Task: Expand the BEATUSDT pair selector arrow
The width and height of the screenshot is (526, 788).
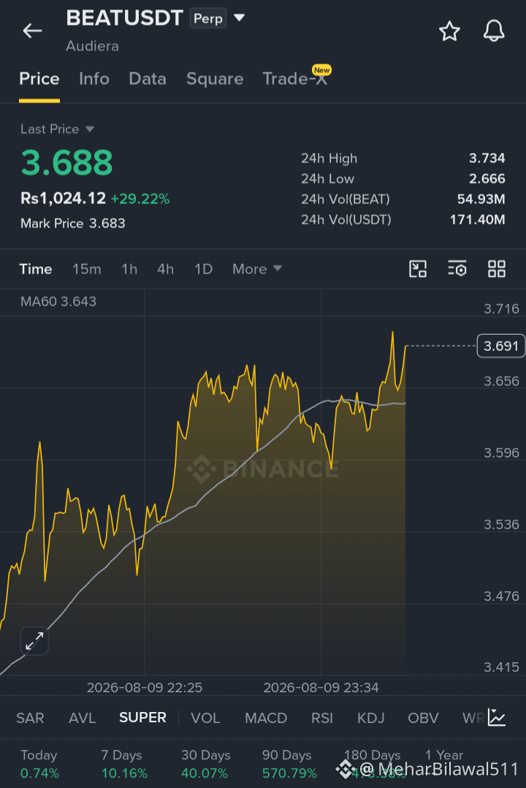Action: pyautogui.click(x=239, y=18)
